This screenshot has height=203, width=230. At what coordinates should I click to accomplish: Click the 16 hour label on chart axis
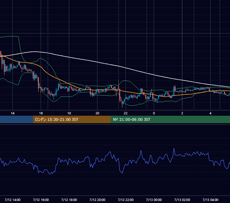(41, 113)
